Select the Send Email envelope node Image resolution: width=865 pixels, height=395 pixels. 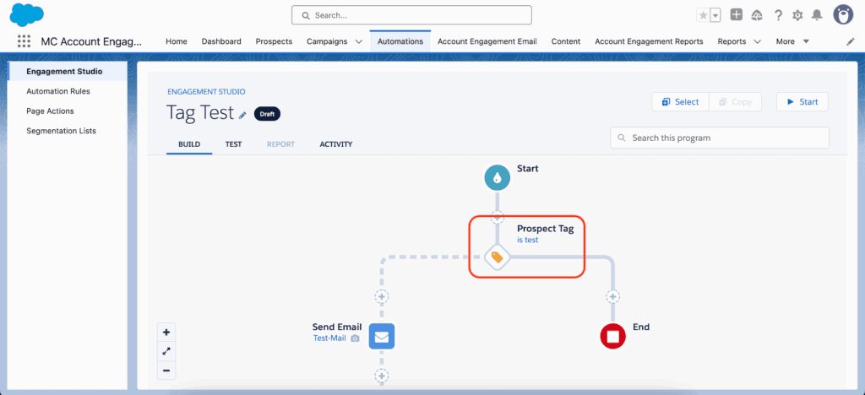382,336
